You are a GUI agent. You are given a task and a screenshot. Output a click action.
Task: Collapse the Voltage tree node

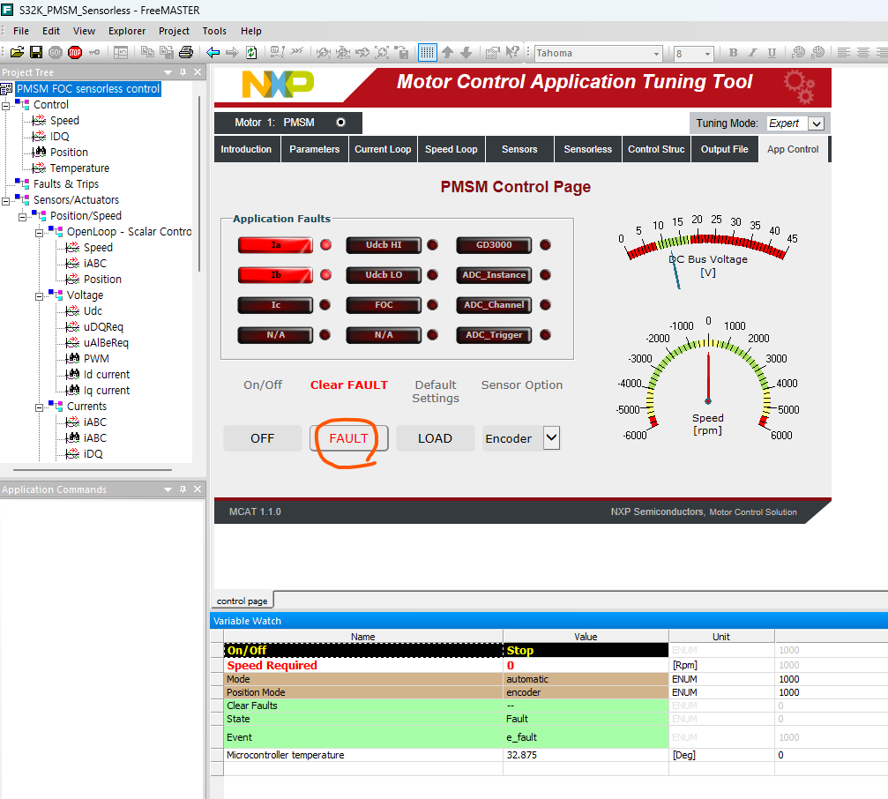point(39,295)
